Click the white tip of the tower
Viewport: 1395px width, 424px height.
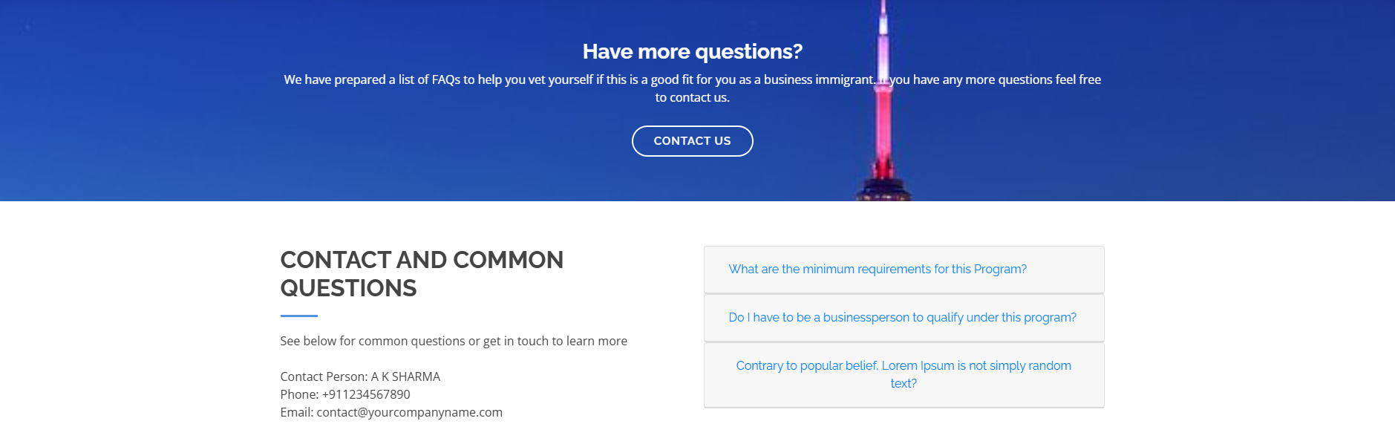(883, 22)
